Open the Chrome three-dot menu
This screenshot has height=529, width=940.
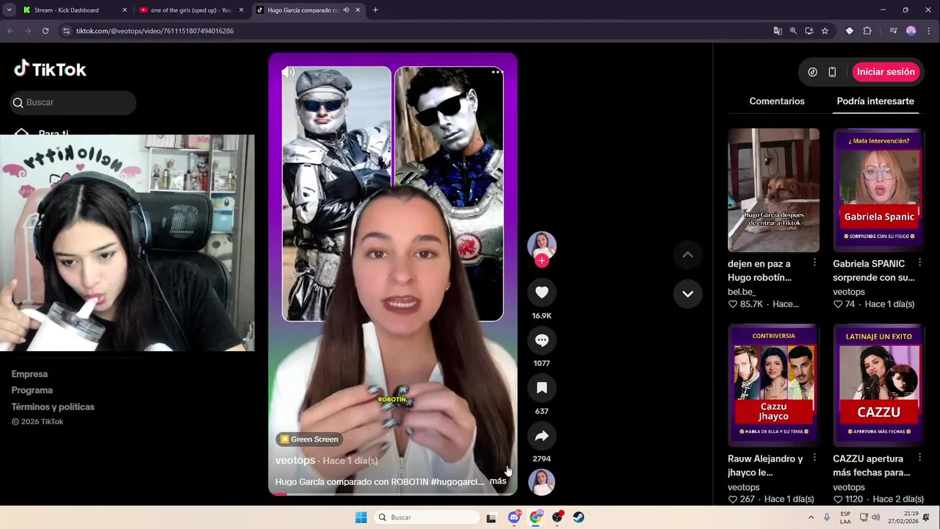[928, 31]
